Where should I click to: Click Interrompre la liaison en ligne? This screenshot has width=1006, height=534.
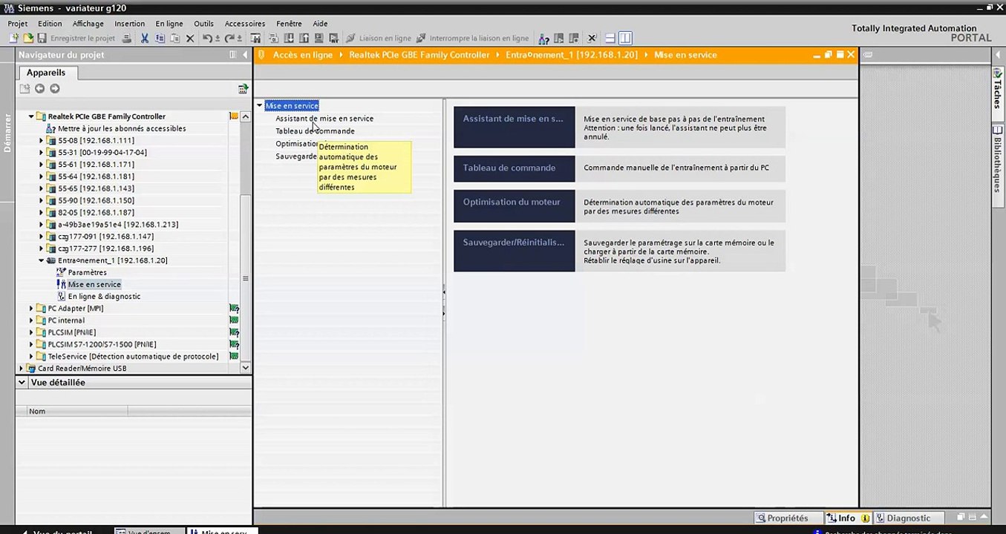(473, 38)
